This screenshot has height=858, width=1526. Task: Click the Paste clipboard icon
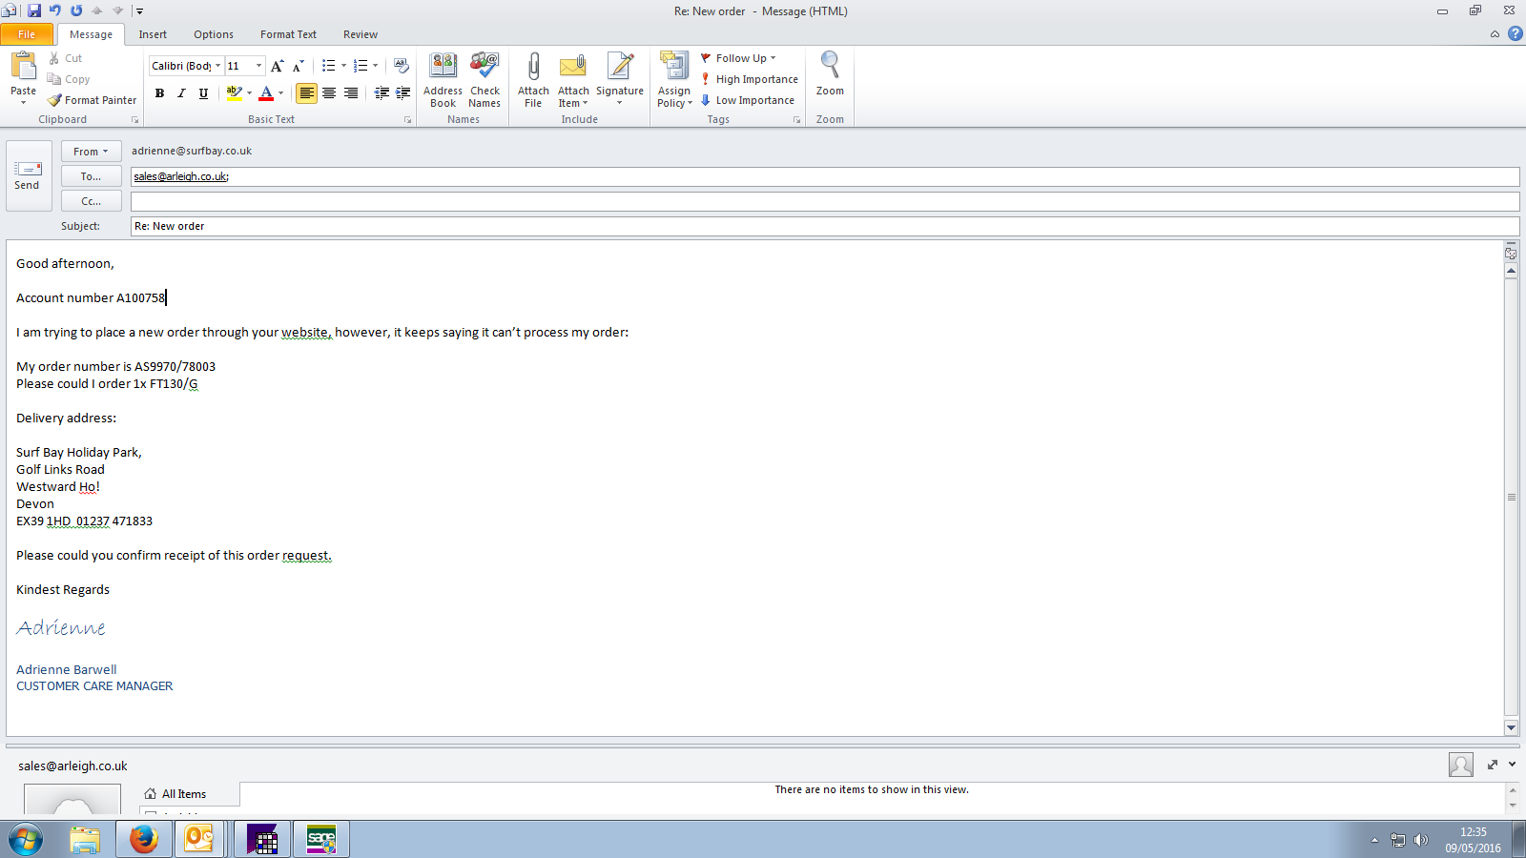pos(23,68)
